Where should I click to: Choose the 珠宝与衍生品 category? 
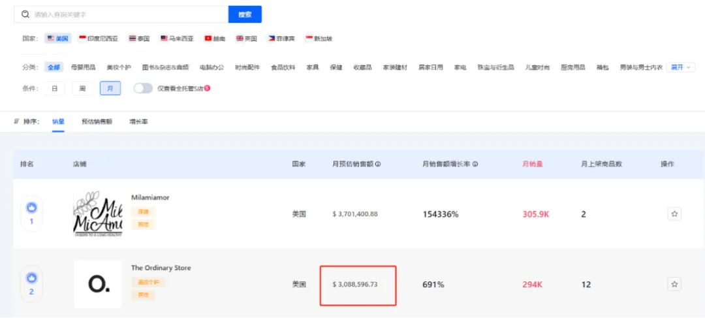click(x=495, y=67)
